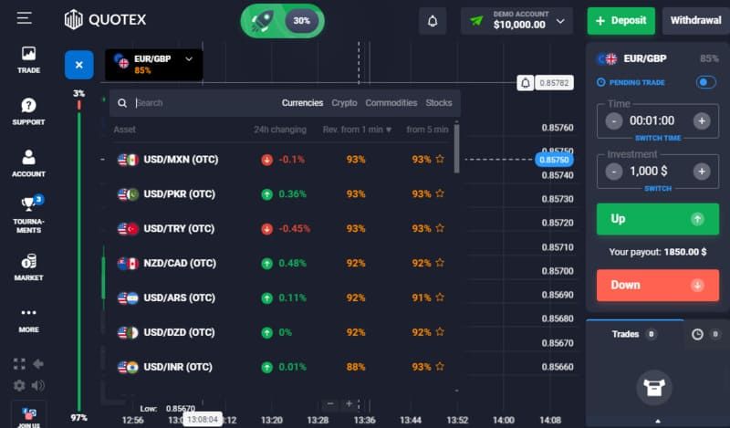This screenshot has height=428, width=730.
Task: Favorite USD/PKR (OTC) with star
Action: [x=440, y=193]
